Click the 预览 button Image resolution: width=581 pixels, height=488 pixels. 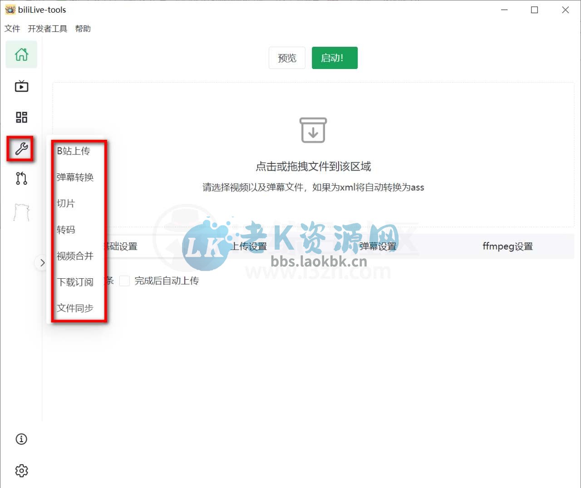[287, 58]
